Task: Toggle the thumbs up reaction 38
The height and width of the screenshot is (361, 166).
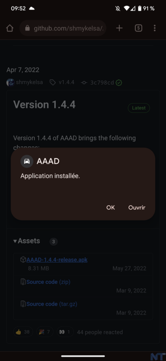Action: pyautogui.click(x=23, y=332)
